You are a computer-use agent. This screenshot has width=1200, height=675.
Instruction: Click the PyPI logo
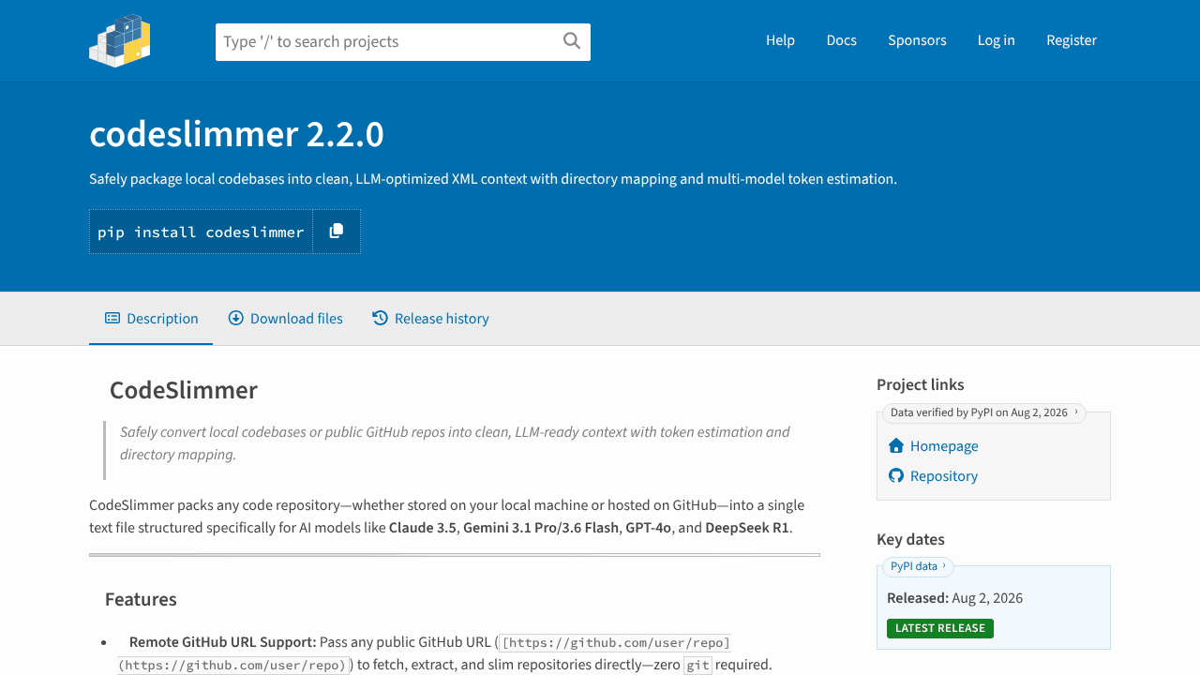[x=120, y=40]
